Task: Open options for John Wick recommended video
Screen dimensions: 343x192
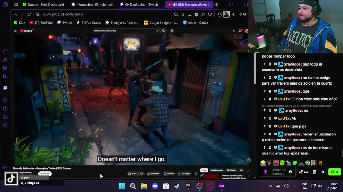Action: 250,176
